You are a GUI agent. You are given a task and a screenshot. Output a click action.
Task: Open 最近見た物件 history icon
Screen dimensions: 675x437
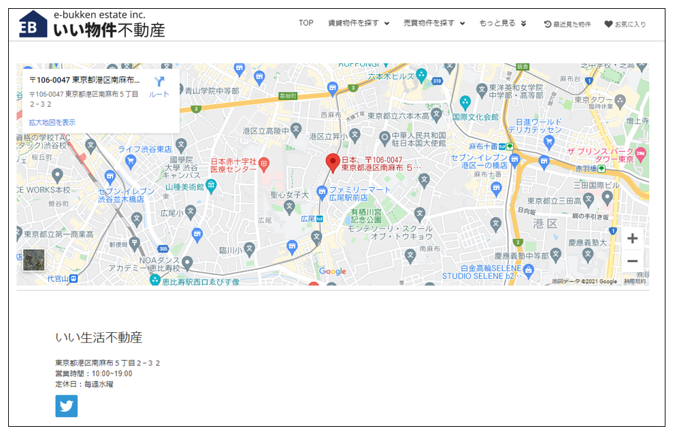567,24
